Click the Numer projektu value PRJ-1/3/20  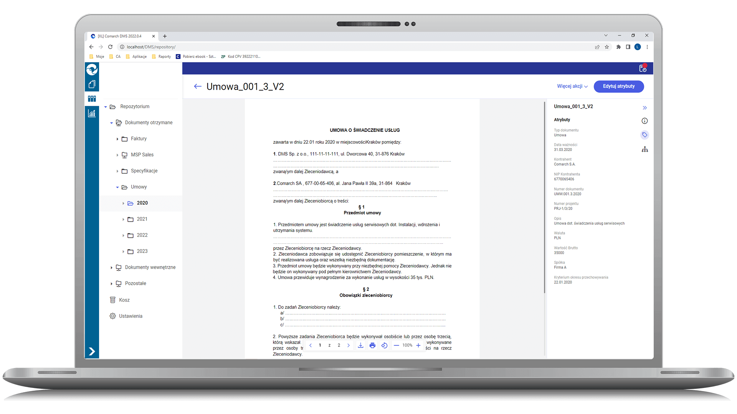click(x=563, y=209)
